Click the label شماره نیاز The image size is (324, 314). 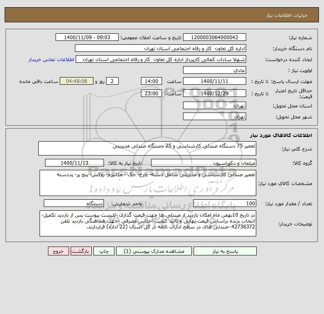click(300, 38)
